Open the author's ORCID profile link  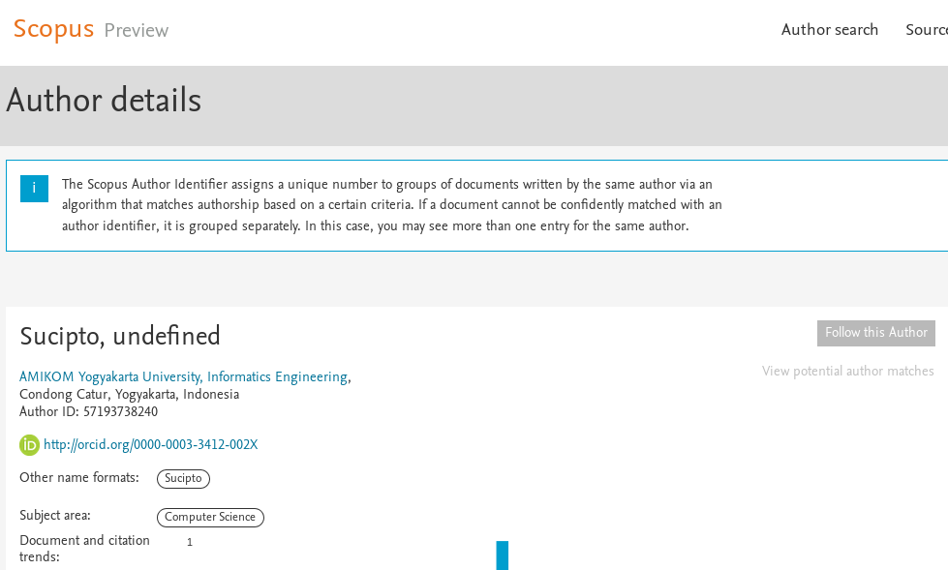pos(150,445)
